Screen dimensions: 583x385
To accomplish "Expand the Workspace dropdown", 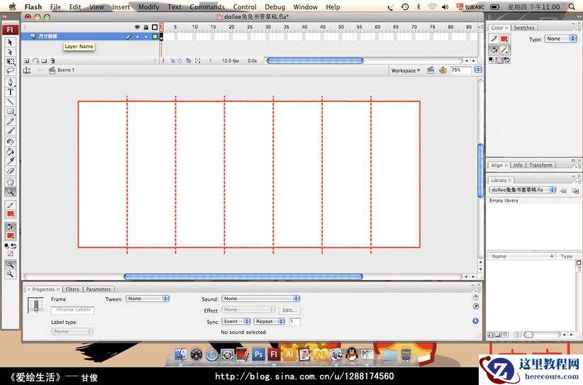I will point(406,70).
